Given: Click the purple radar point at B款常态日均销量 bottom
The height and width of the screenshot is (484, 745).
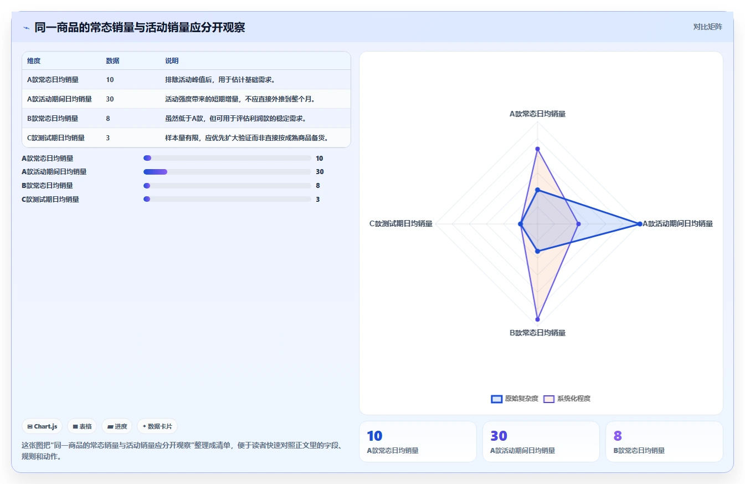Looking at the screenshot, I should coord(537,320).
